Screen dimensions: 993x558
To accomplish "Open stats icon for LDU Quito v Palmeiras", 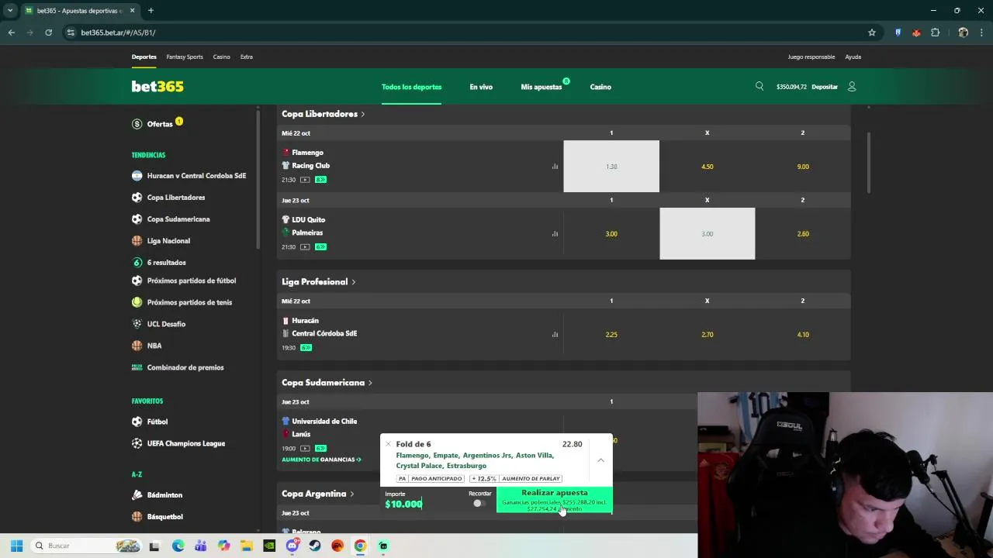I will (555, 233).
